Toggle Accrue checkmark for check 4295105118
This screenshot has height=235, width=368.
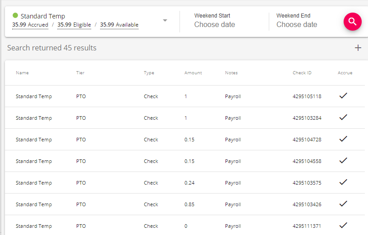coord(343,95)
